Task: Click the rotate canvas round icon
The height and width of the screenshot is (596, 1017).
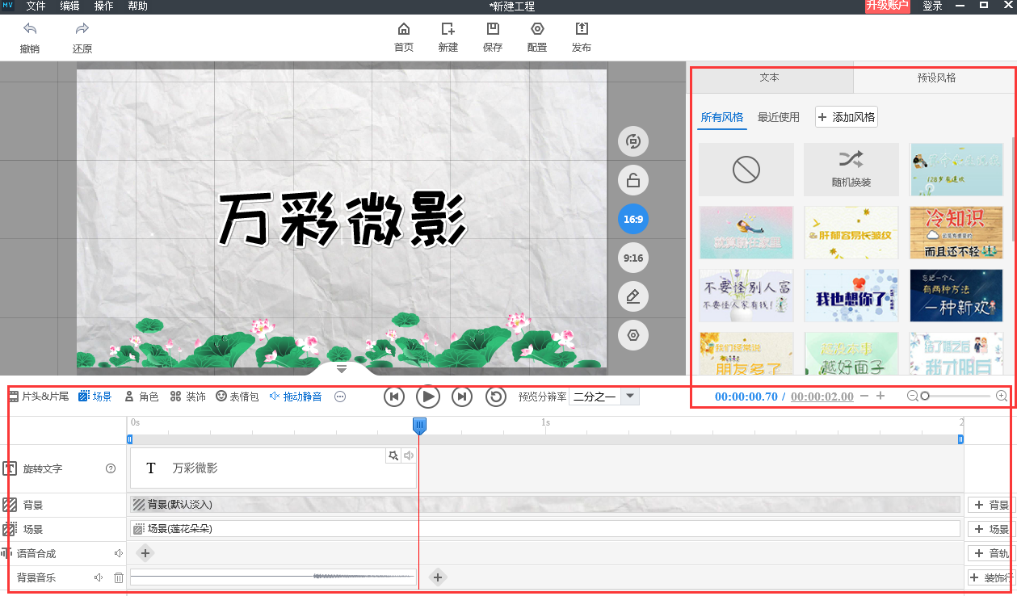Action: [633, 141]
